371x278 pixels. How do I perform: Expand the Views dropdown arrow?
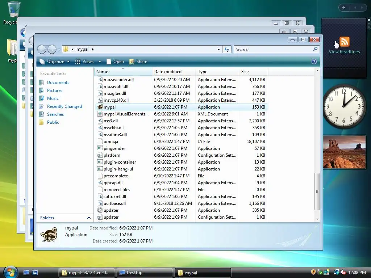tap(100, 62)
